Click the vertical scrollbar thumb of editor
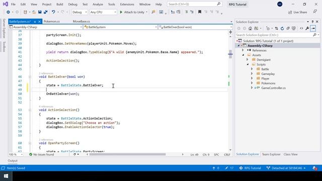This screenshot has height=181, width=322. pos(230,54)
